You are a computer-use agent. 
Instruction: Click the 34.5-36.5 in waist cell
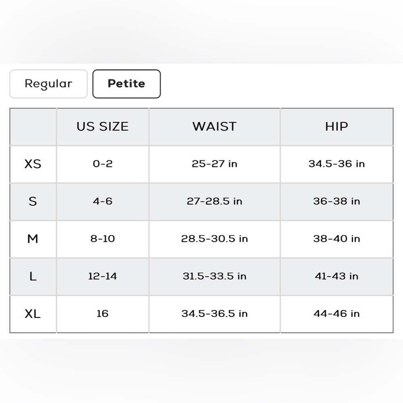click(x=214, y=314)
